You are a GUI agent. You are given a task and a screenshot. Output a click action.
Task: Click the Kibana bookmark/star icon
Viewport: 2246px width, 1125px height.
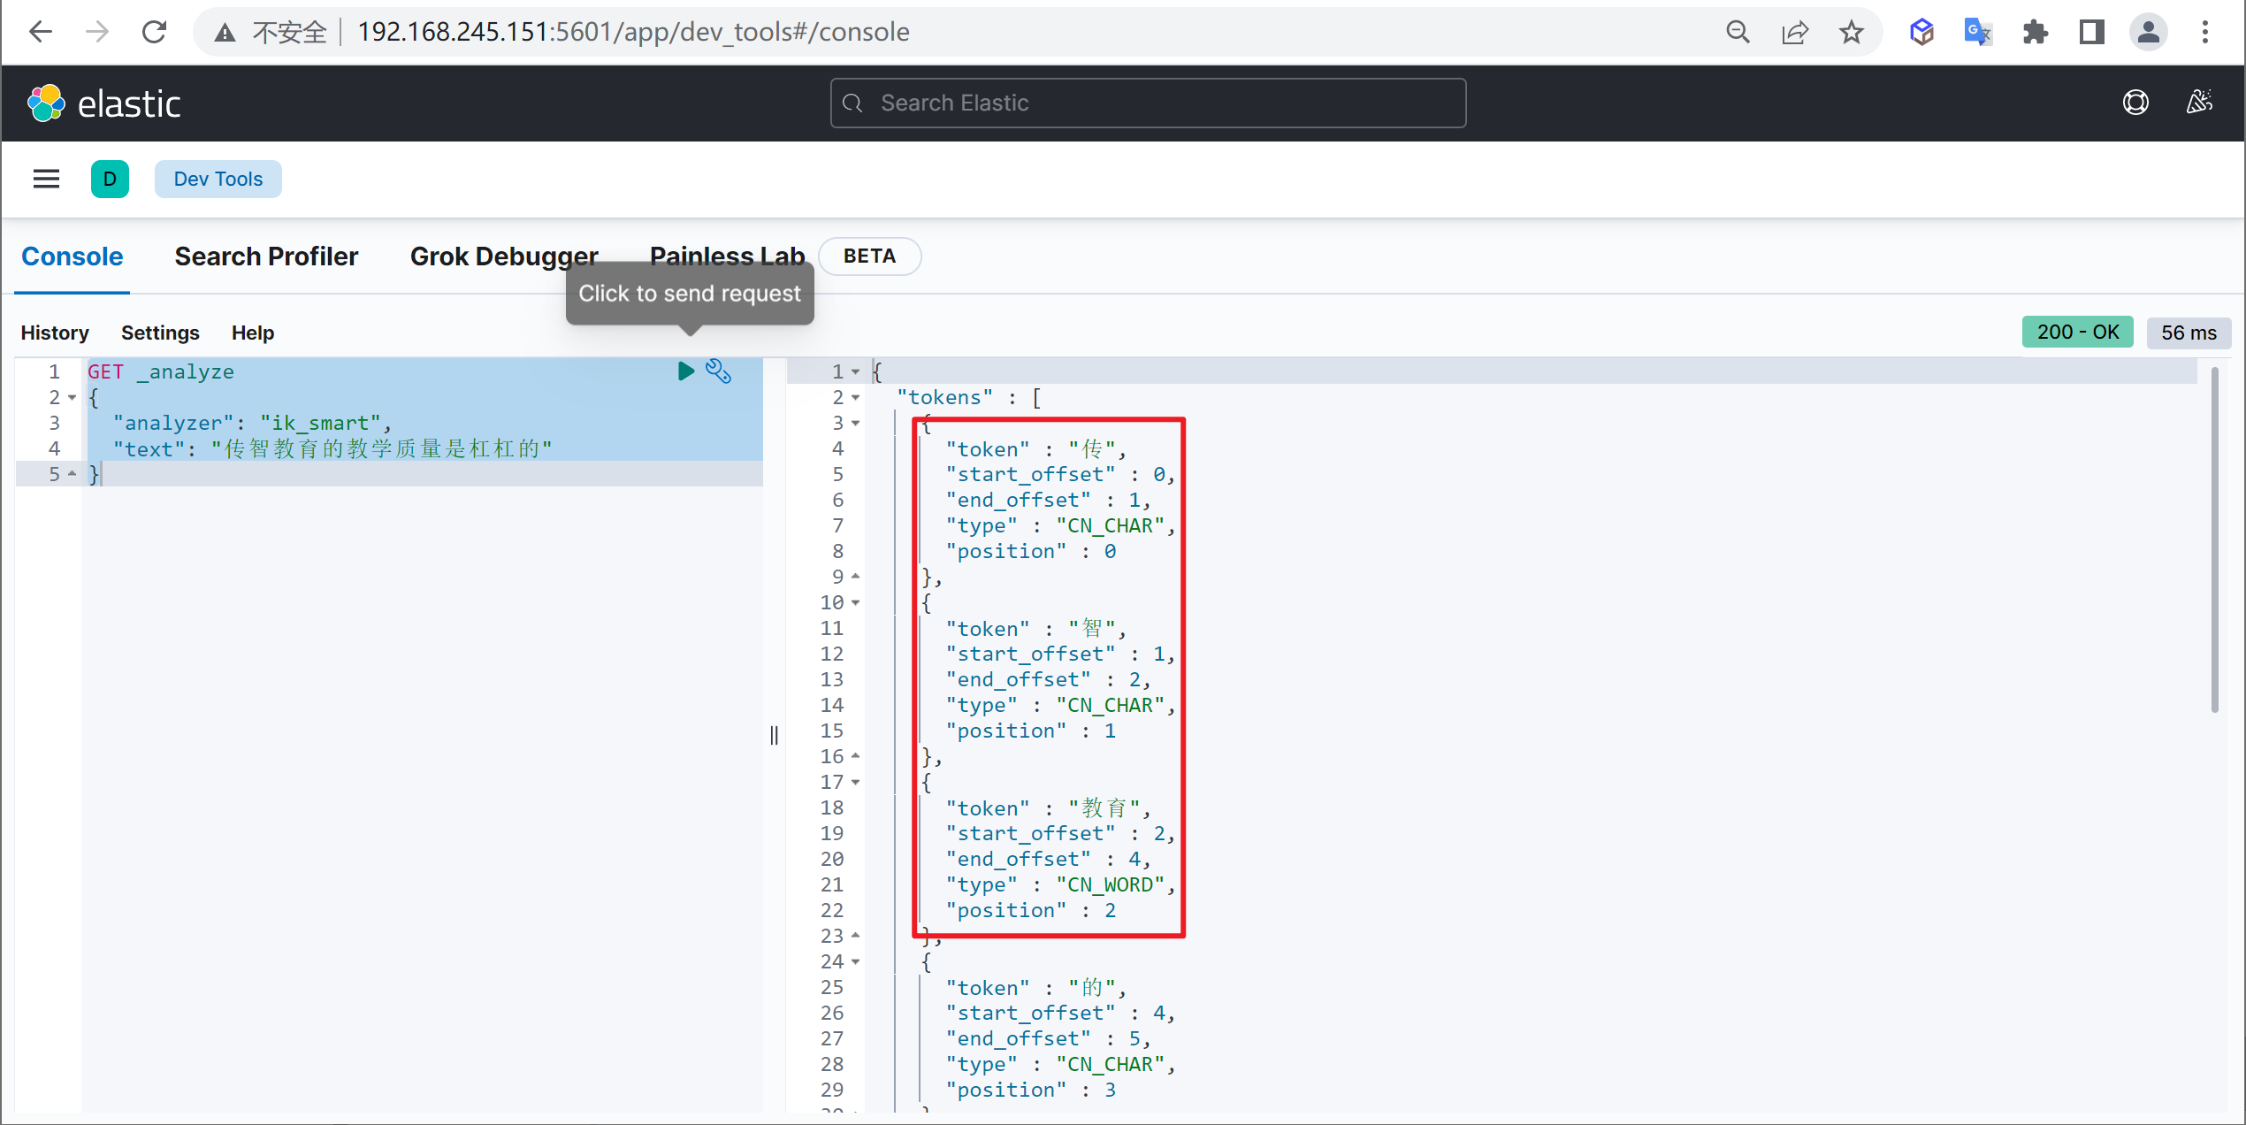(1854, 32)
